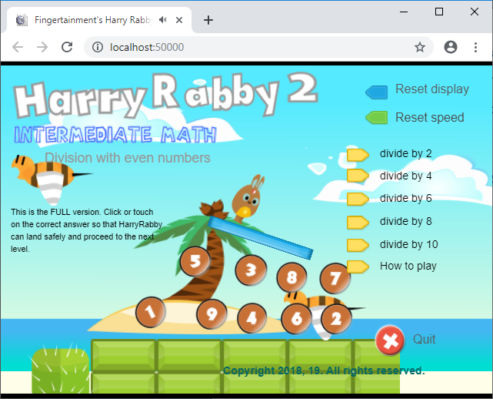Mute the tab audio speaker icon
Image resolution: width=493 pixels, height=399 pixels.
tap(163, 20)
